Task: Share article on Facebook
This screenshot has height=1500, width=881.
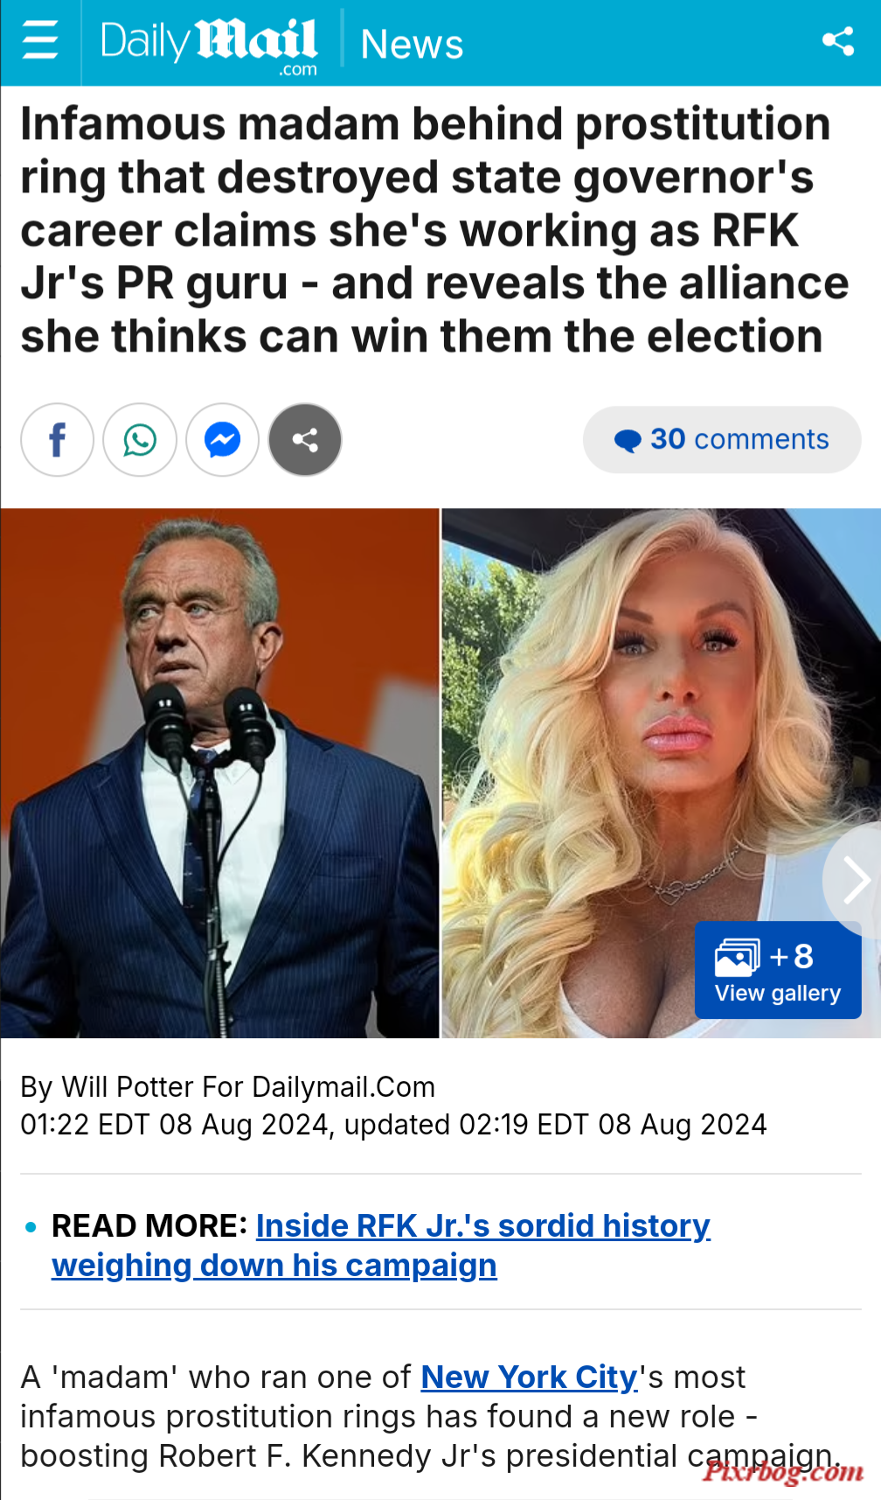Action: 58,440
